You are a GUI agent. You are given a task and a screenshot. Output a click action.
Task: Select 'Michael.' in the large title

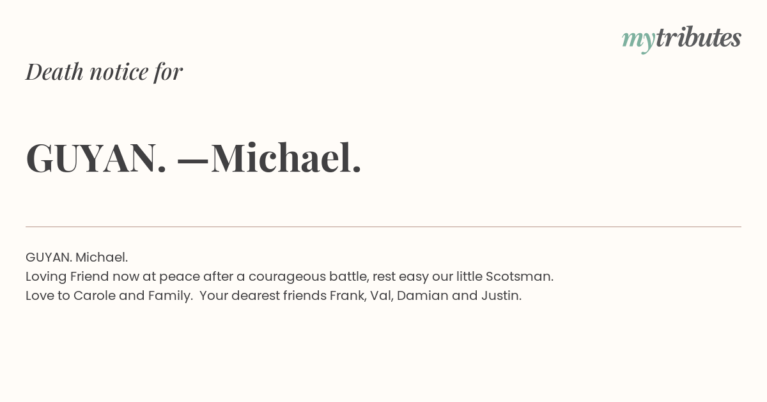[x=286, y=158]
